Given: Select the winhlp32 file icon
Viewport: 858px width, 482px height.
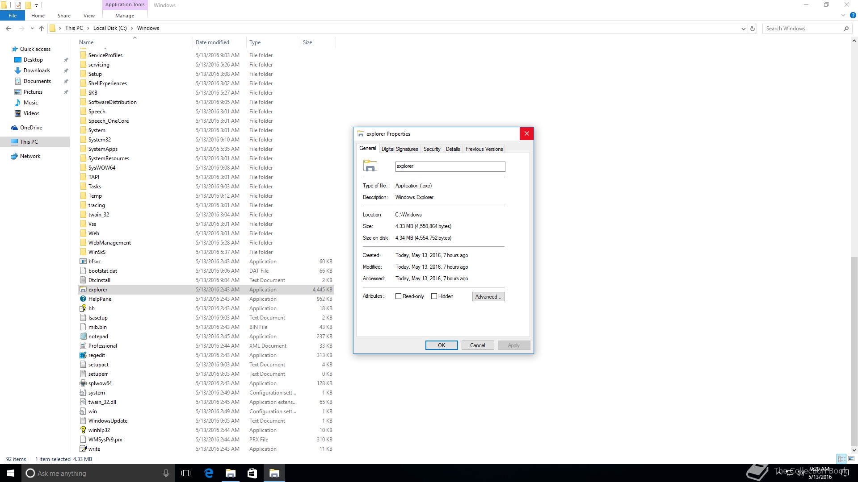Looking at the screenshot, I should [83, 430].
